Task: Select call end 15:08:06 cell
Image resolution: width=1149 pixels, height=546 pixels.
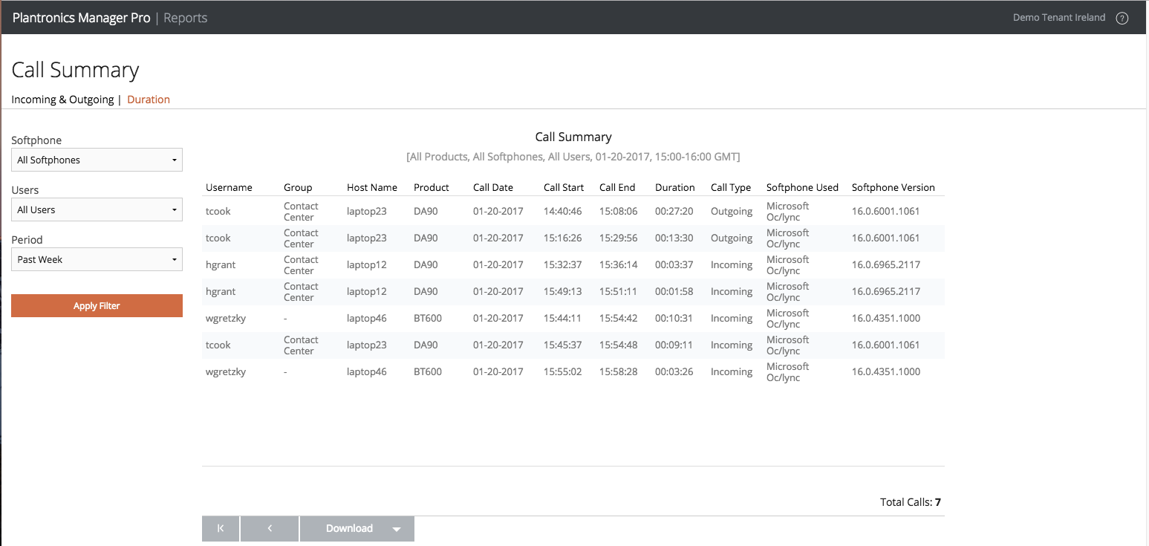Action: [x=619, y=211]
